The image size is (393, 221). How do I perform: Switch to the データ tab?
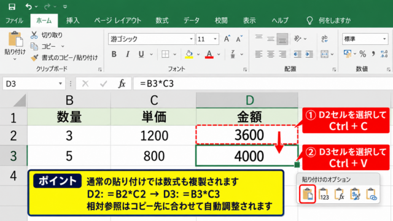coord(192,20)
